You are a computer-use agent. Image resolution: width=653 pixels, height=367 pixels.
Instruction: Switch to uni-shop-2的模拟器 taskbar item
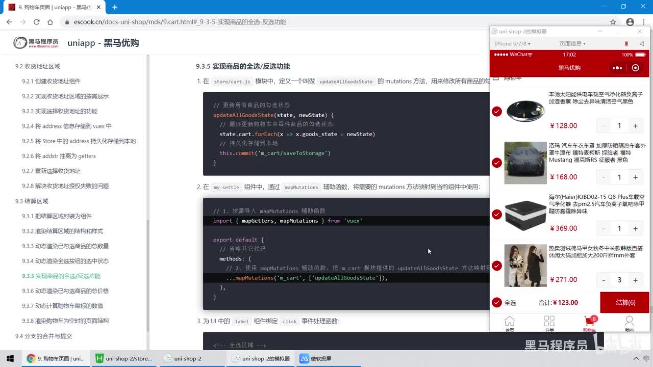click(260, 358)
